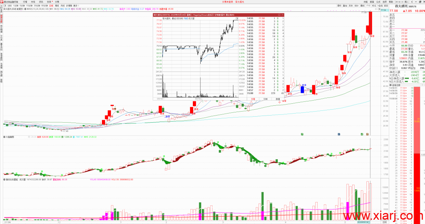The image size is (425, 224).
Task: Click the 2020/05/19 date label on the axis
Action: (x=363, y=222)
